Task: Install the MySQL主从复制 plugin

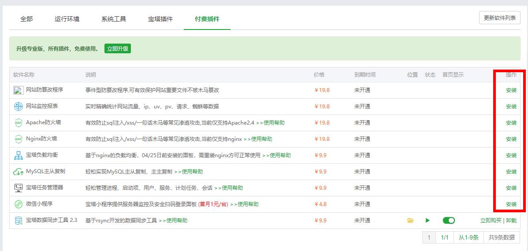Action: click(511, 172)
